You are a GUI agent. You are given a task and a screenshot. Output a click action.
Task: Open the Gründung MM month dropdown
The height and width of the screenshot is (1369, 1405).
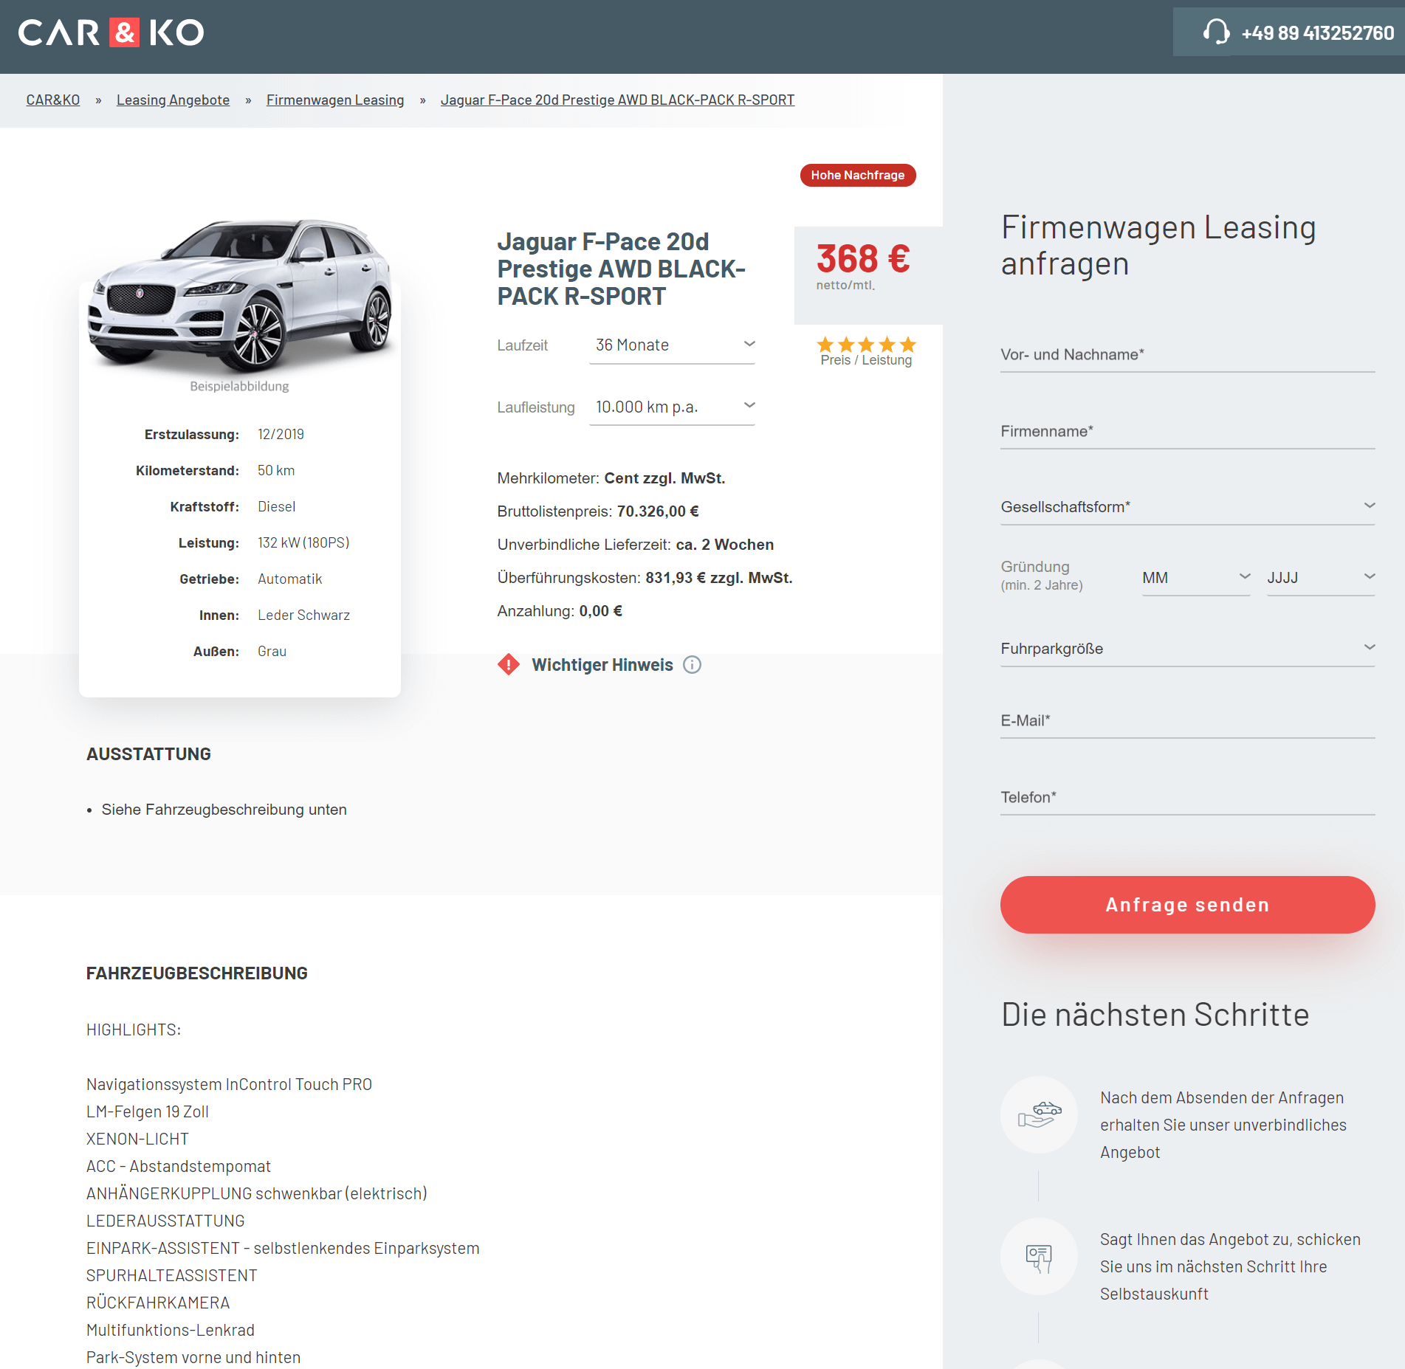coord(1196,578)
